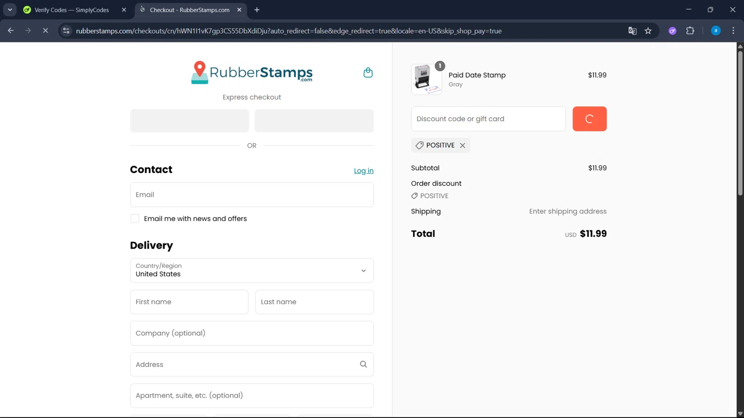The width and height of the screenshot is (744, 418).
Task: Focus the Discount code or gift card field
Action: pyautogui.click(x=488, y=119)
